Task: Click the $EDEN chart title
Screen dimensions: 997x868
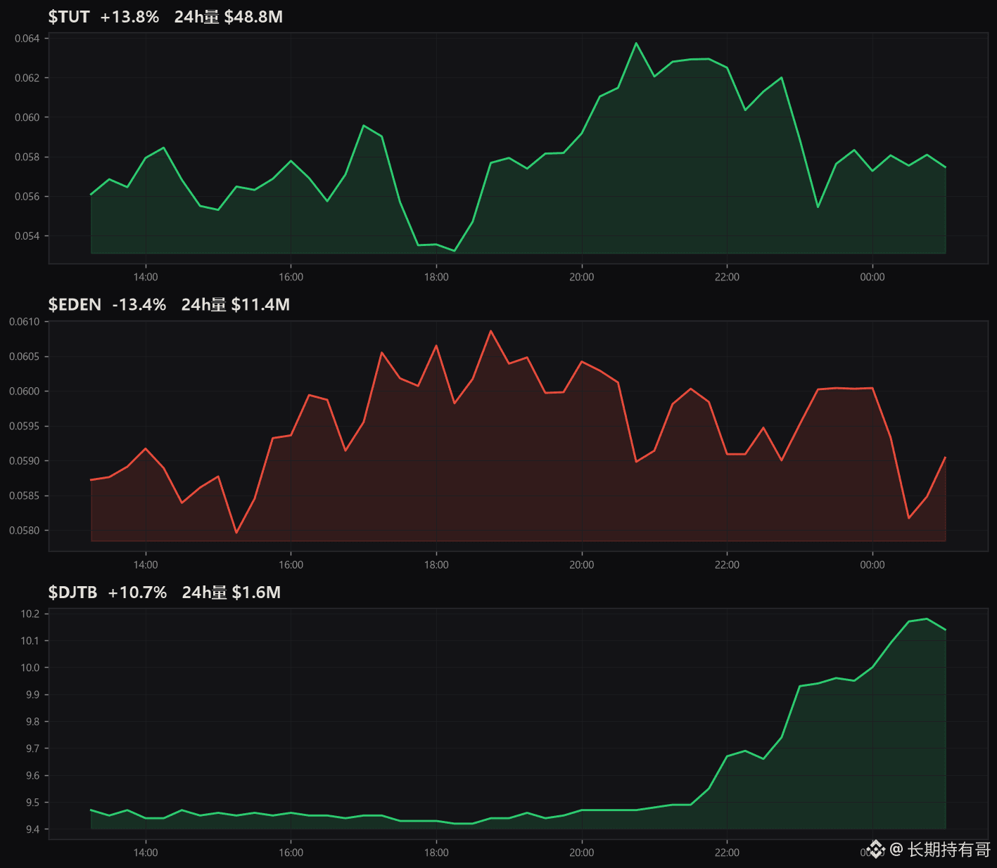Action: pyautogui.click(x=75, y=304)
